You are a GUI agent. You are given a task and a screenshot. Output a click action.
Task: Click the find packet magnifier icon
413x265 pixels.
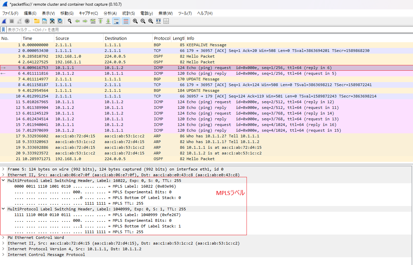coord(70,21)
